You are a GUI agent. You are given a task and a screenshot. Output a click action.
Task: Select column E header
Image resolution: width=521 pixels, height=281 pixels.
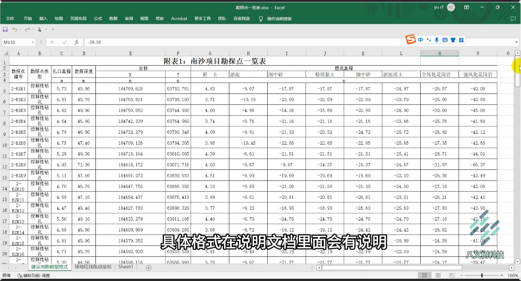click(130, 53)
